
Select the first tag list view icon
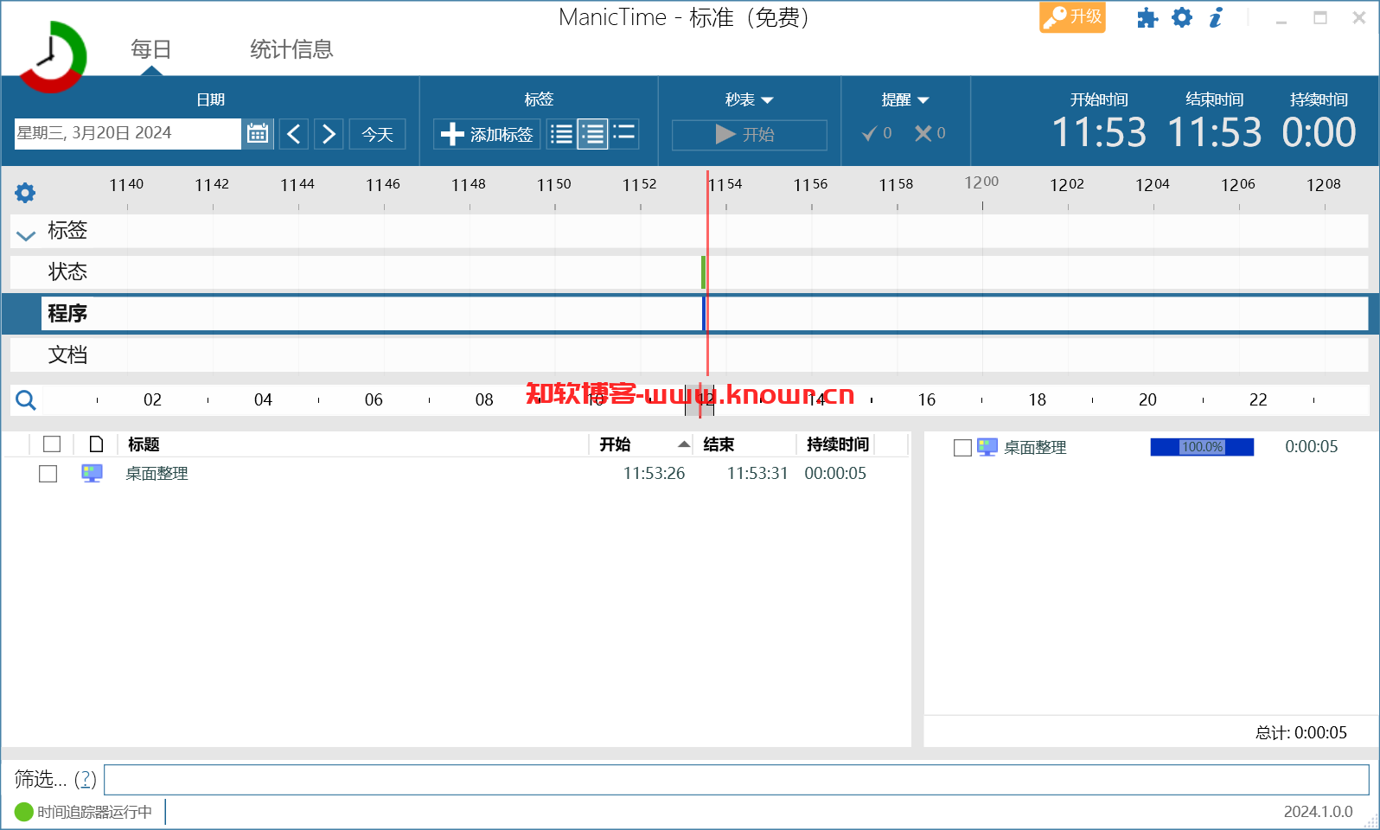tap(561, 134)
